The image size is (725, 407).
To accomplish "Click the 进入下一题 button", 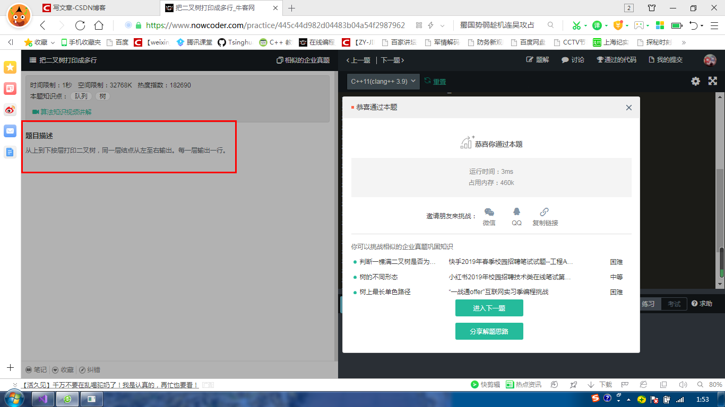I will point(489,307).
